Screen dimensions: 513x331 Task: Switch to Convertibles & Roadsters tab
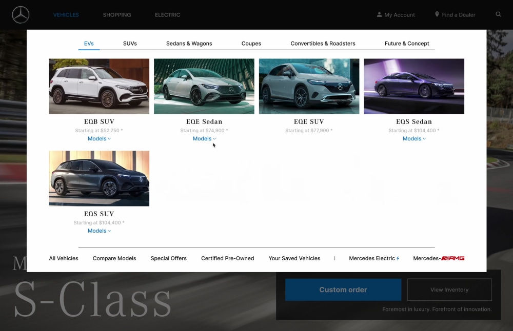(323, 44)
